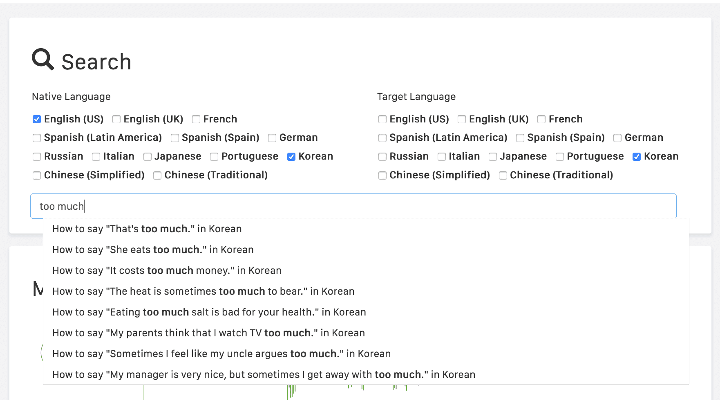Check English (US) under Target Language
The image size is (720, 400).
pyautogui.click(x=382, y=119)
